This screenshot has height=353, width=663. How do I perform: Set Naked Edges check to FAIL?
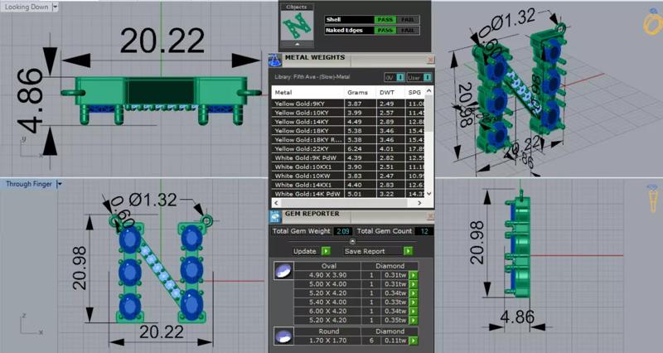(x=408, y=31)
